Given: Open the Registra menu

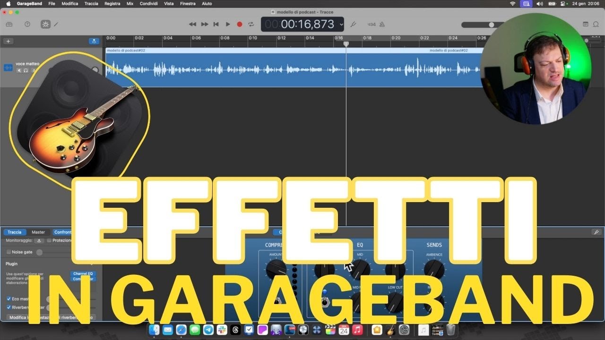Looking at the screenshot, I should pyautogui.click(x=112, y=3).
